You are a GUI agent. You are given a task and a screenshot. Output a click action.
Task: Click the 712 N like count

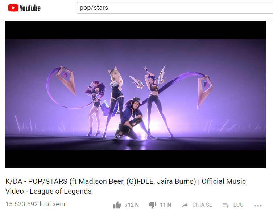click(132, 205)
